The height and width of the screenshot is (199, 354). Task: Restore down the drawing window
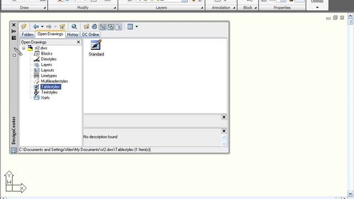click(335, 18)
